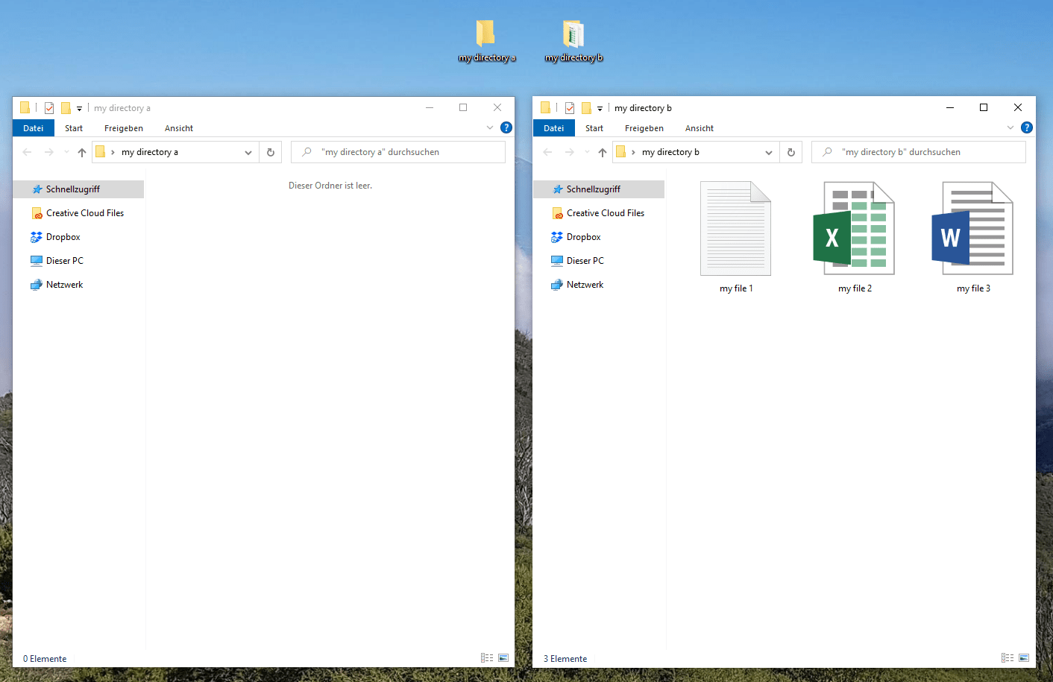Open Explorer help via the question mark
Image resolution: width=1053 pixels, height=682 pixels.
click(x=506, y=127)
